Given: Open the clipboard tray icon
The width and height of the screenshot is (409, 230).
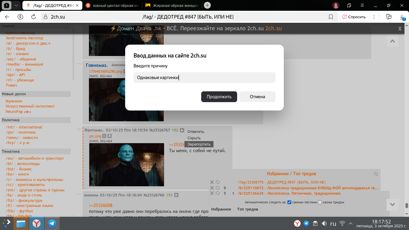Looking at the screenshot, I should tap(315, 223).
